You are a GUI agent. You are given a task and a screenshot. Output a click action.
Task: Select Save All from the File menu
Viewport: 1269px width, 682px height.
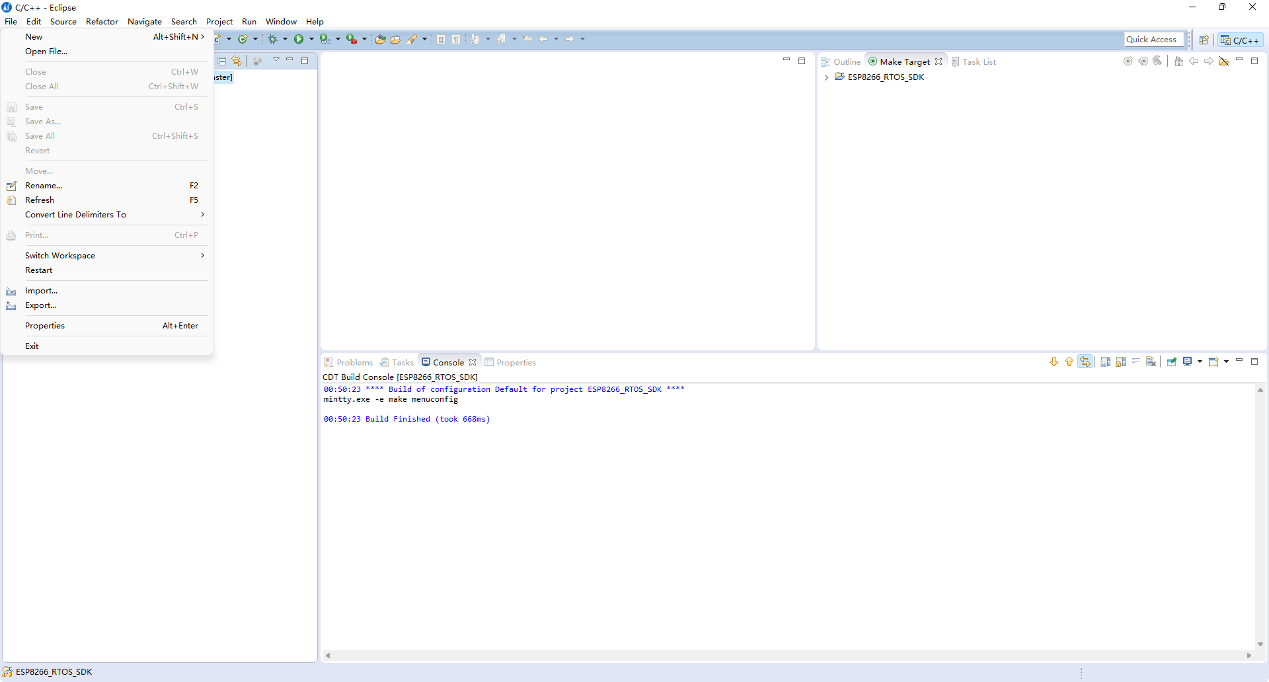click(40, 135)
